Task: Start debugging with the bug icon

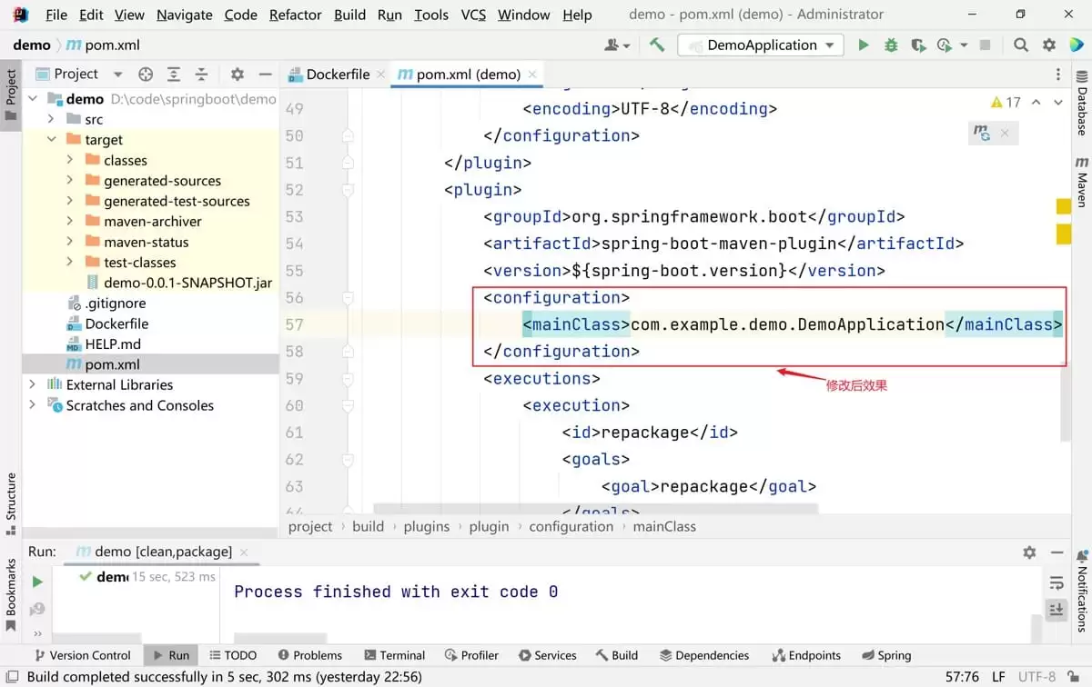Action: (891, 45)
